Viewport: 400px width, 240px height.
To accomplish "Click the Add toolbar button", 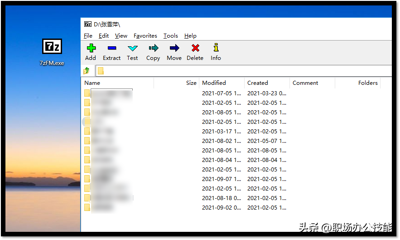I will click(91, 52).
